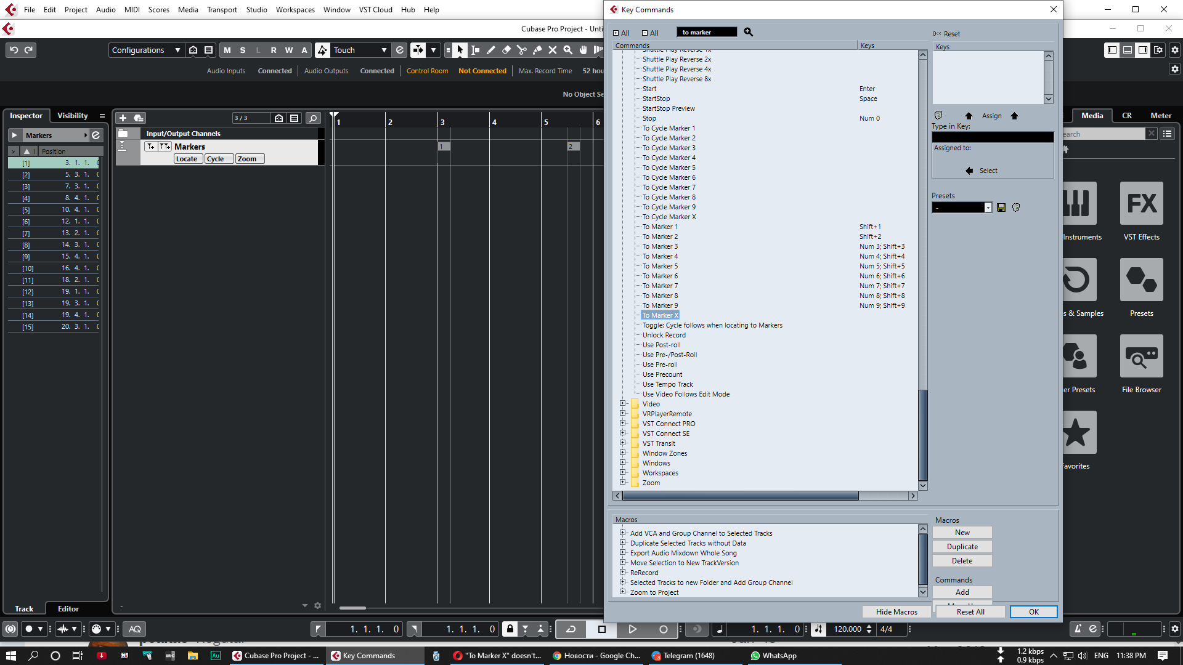
Task: Click the search magnifier in Key Commands
Action: [x=748, y=32]
